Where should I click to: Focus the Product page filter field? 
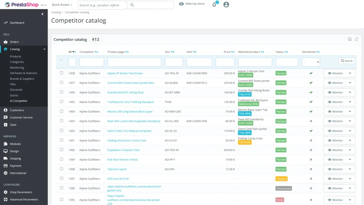pyautogui.click(x=134, y=62)
